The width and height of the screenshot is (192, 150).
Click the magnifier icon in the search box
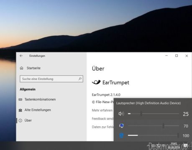click(x=80, y=79)
